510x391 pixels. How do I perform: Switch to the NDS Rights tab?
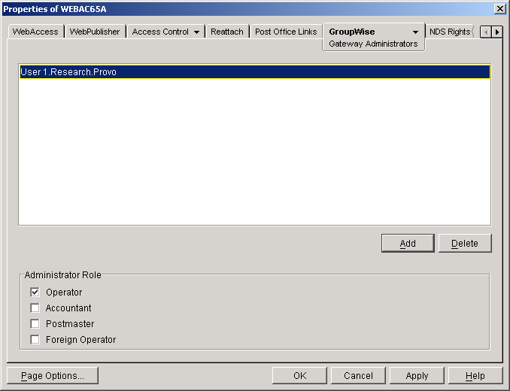click(450, 32)
